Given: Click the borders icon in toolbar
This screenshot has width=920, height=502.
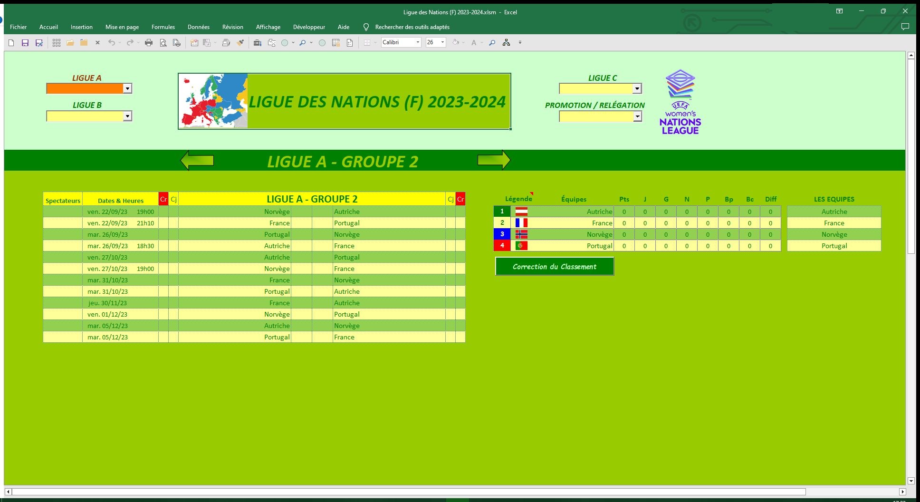Looking at the screenshot, I should tap(367, 43).
